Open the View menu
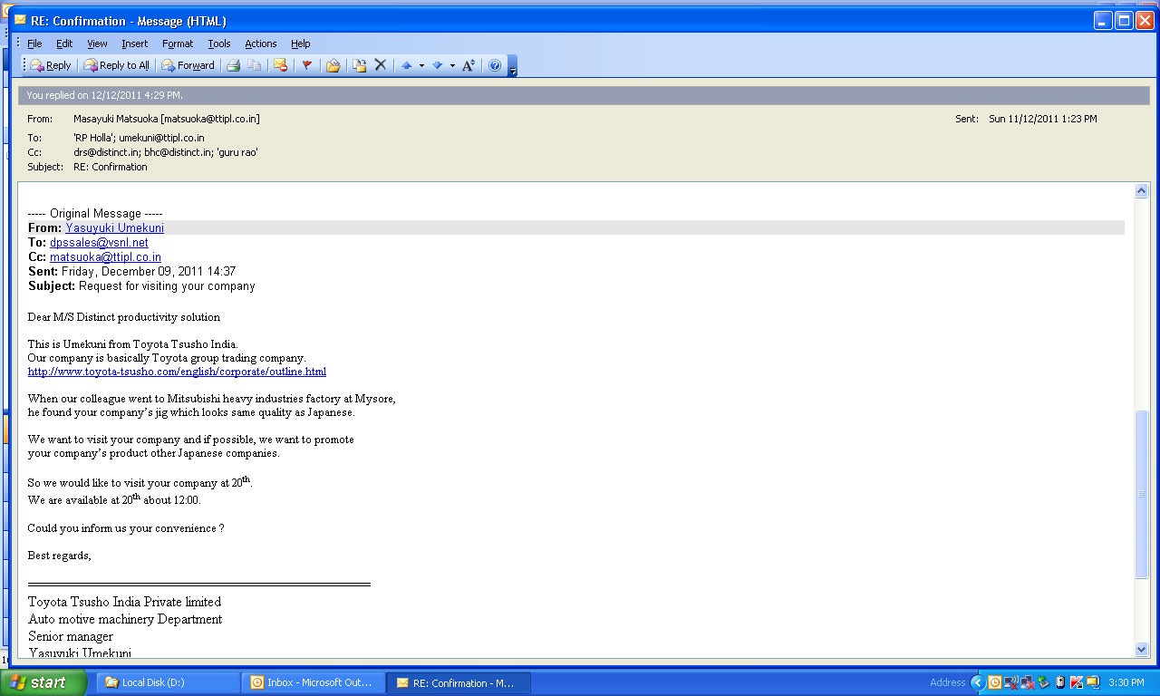Image resolution: width=1160 pixels, height=696 pixels. click(97, 43)
